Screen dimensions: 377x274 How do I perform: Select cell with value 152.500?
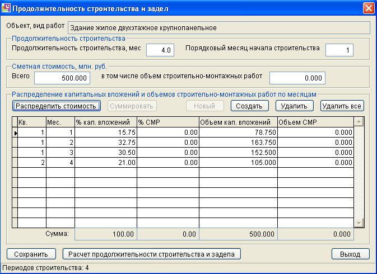[x=238, y=153]
